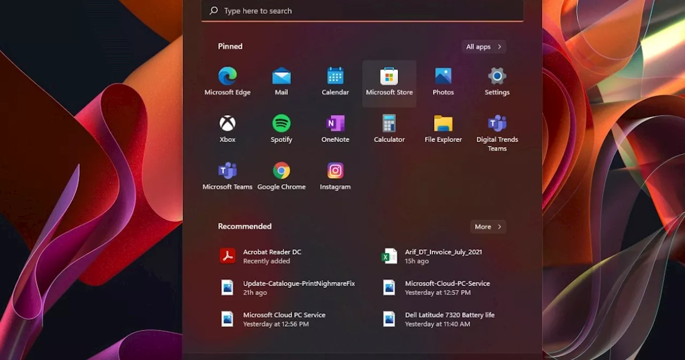This screenshot has height=360, width=685.
Task: Click the image icon beside Update-Catalogue-PrintNighmareFix
Action: [227, 288]
